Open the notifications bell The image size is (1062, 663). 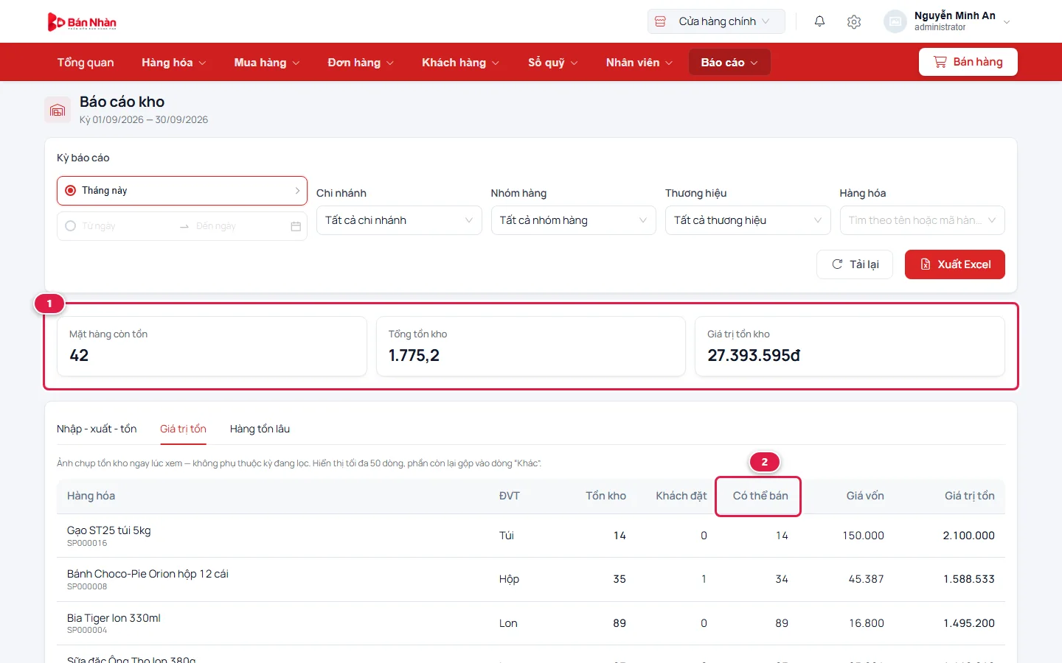click(819, 21)
